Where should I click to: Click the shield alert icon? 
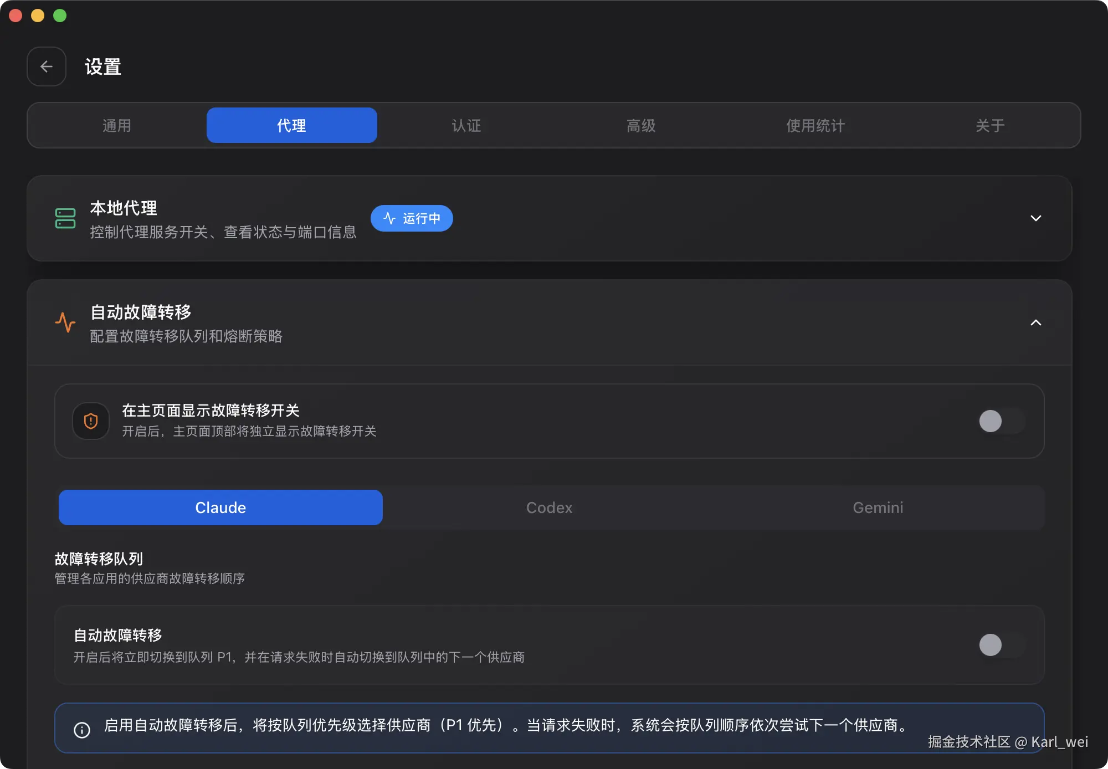tap(91, 421)
